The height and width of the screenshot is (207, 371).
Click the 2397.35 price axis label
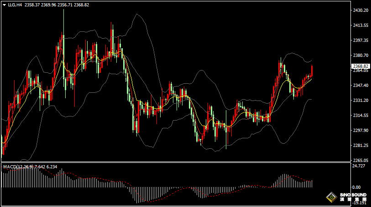coord(360,40)
